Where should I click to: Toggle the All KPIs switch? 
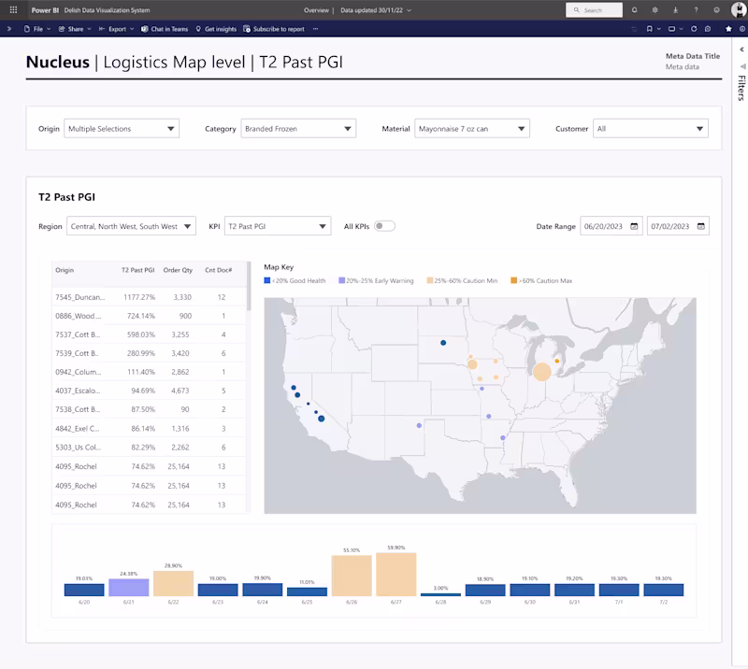[384, 226]
